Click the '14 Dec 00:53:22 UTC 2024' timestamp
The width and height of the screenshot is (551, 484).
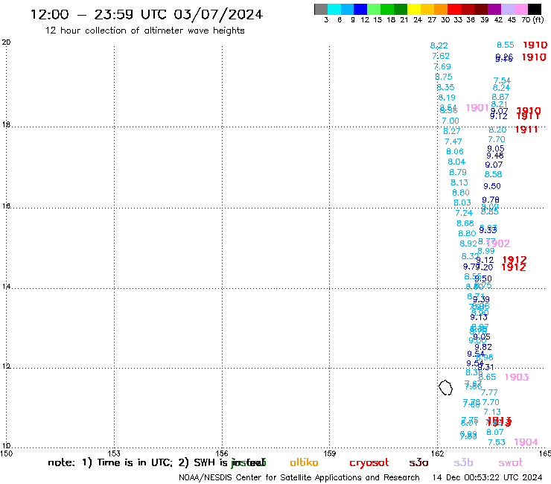coord(488,478)
